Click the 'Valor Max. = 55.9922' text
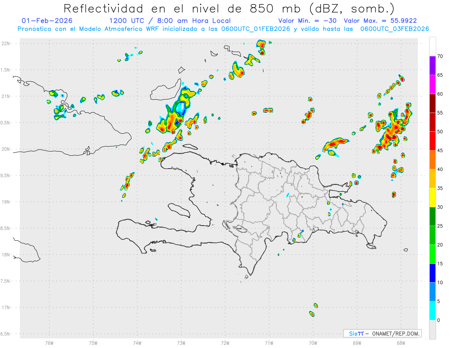 coord(380,21)
